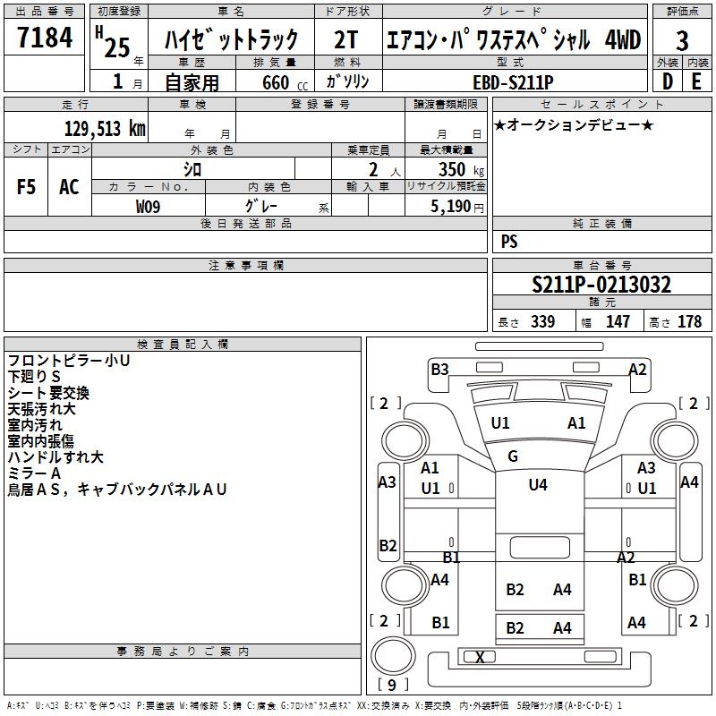Click the 後日発送部品 header

pyautogui.click(x=246, y=224)
